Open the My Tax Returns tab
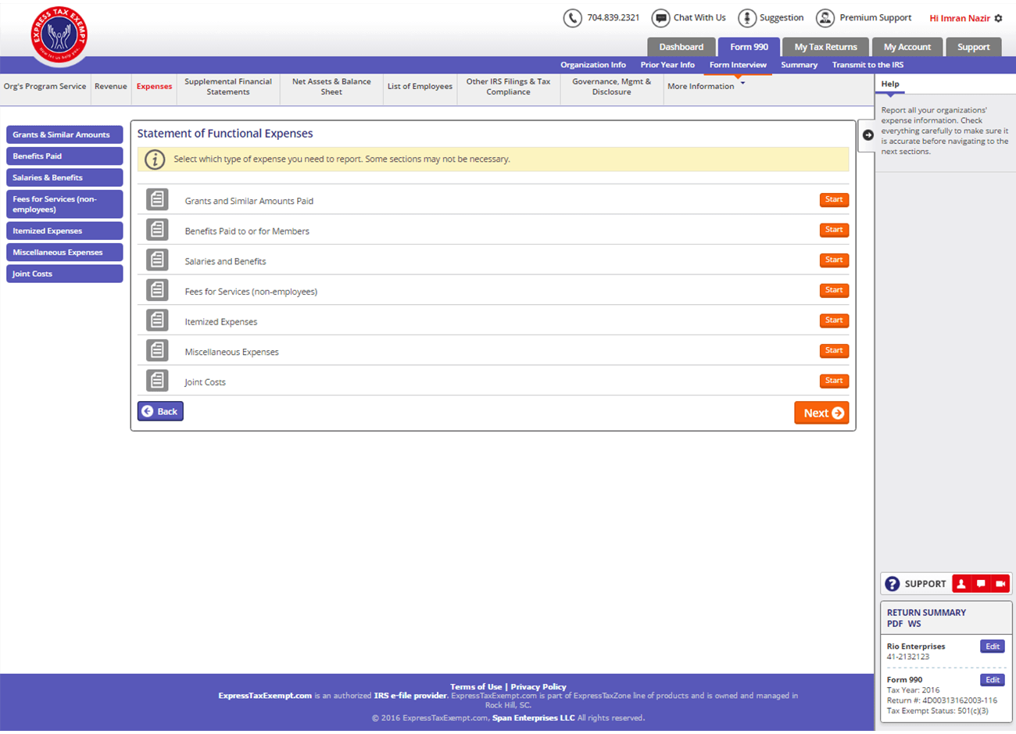1016x734 pixels. (x=825, y=47)
